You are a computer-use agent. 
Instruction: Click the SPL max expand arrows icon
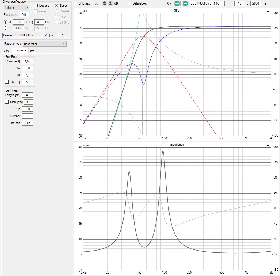(x=105, y=3)
